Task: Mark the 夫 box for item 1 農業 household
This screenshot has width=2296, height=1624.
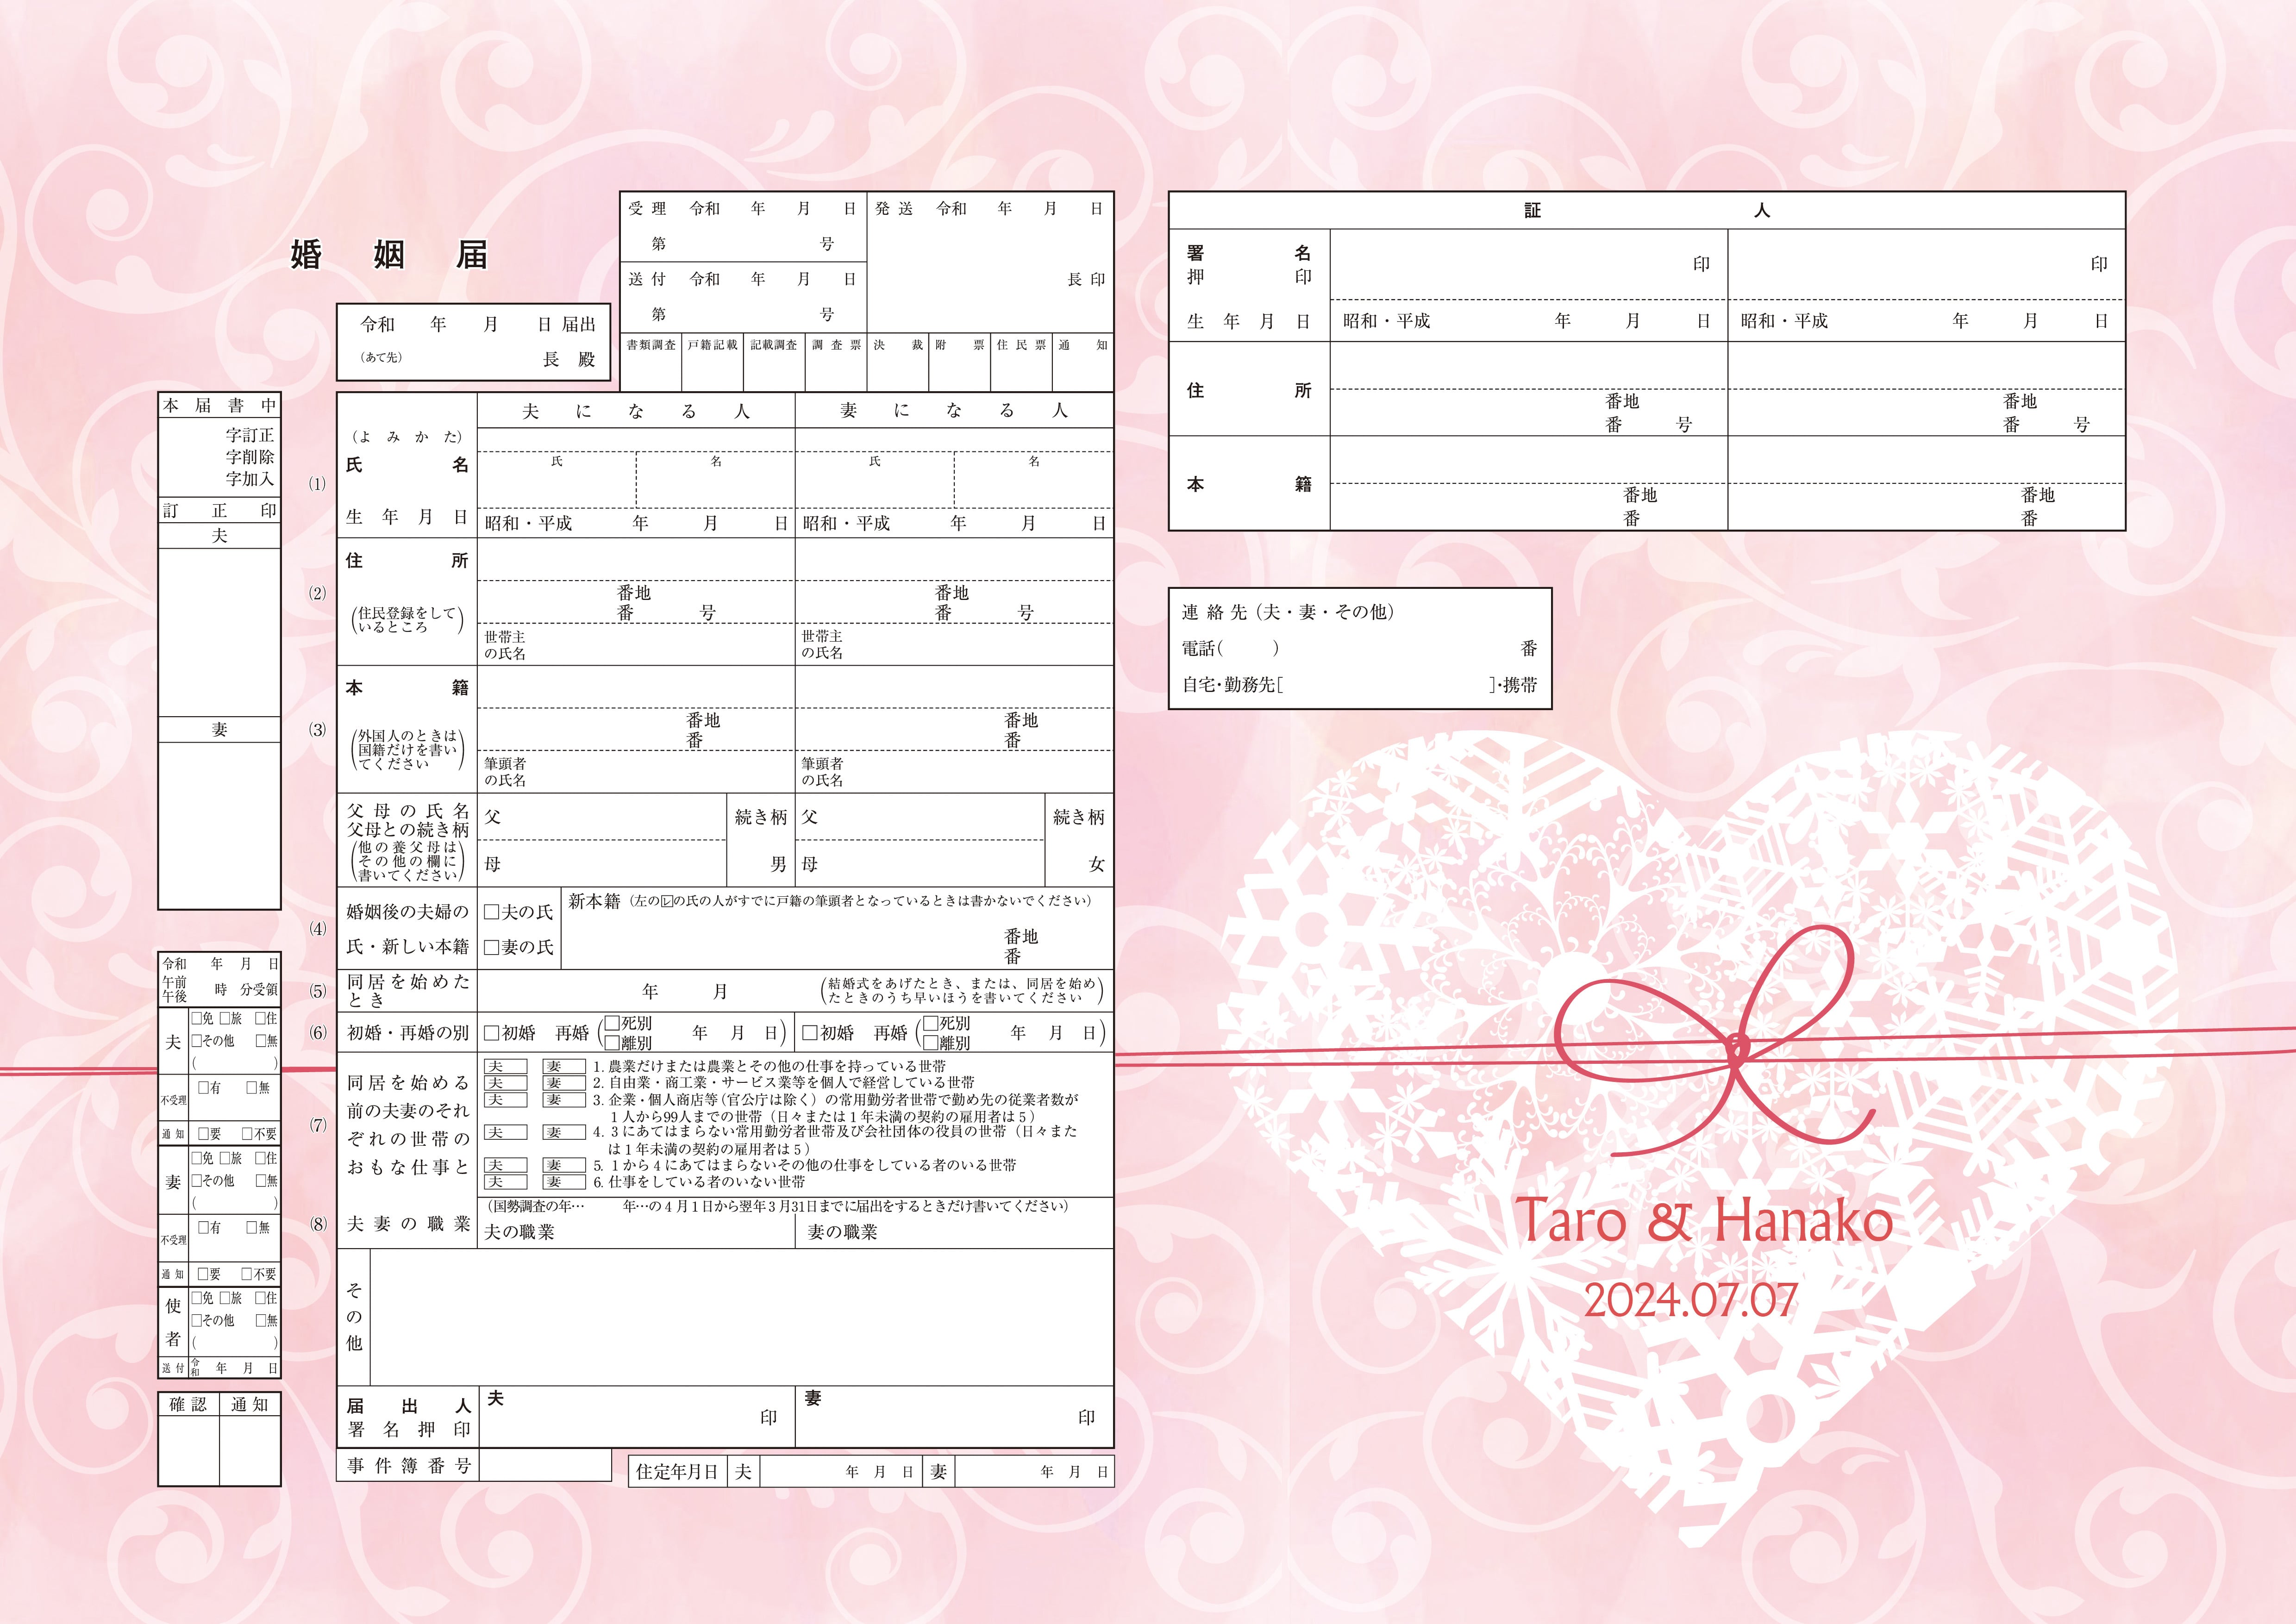Action: (x=505, y=1067)
